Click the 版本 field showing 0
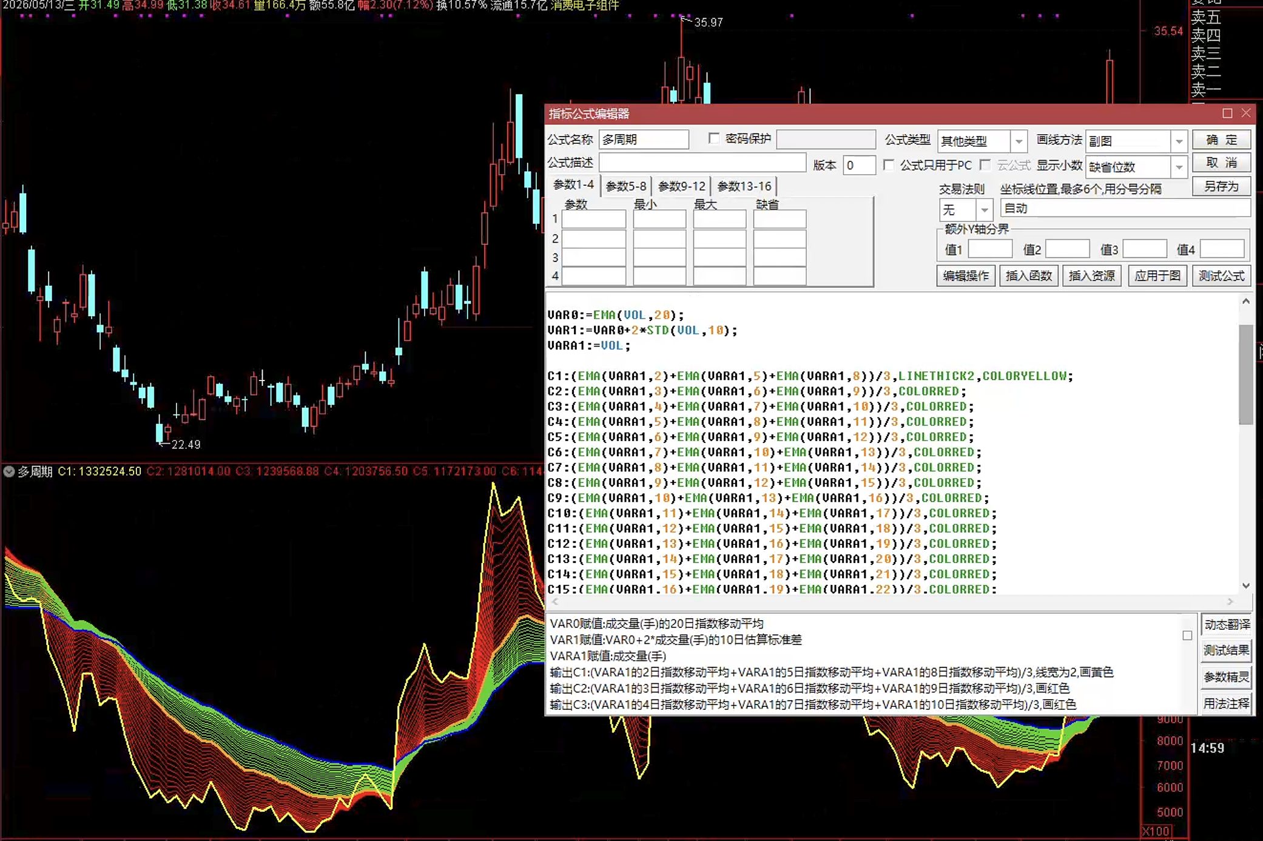 click(x=859, y=165)
